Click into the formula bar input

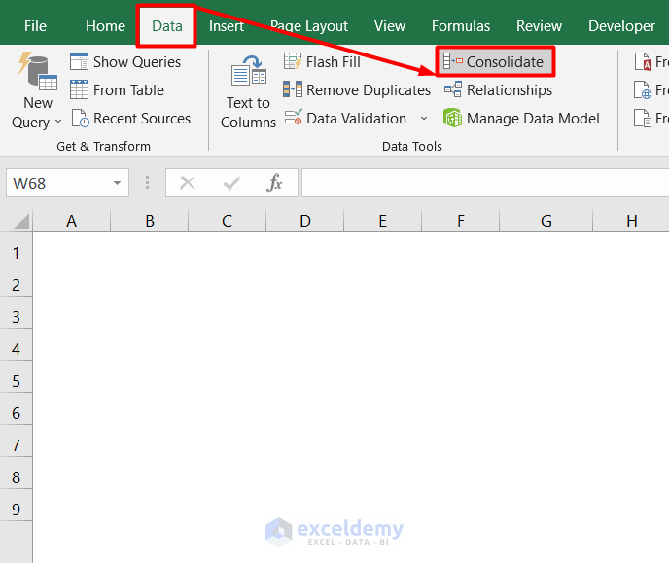click(485, 183)
